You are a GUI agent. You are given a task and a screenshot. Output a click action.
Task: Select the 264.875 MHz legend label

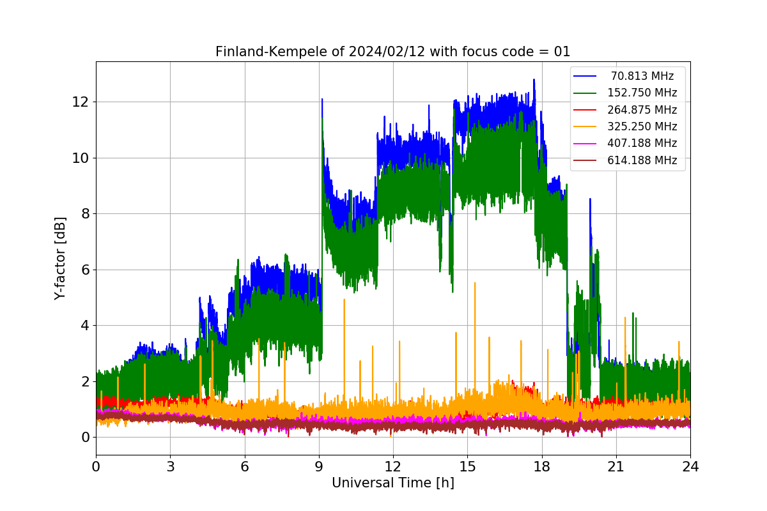642,110
